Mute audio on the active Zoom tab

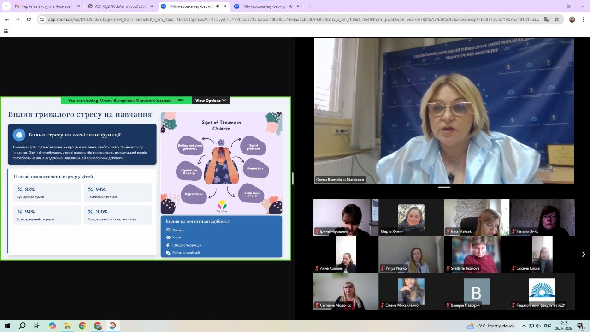coord(218,6)
